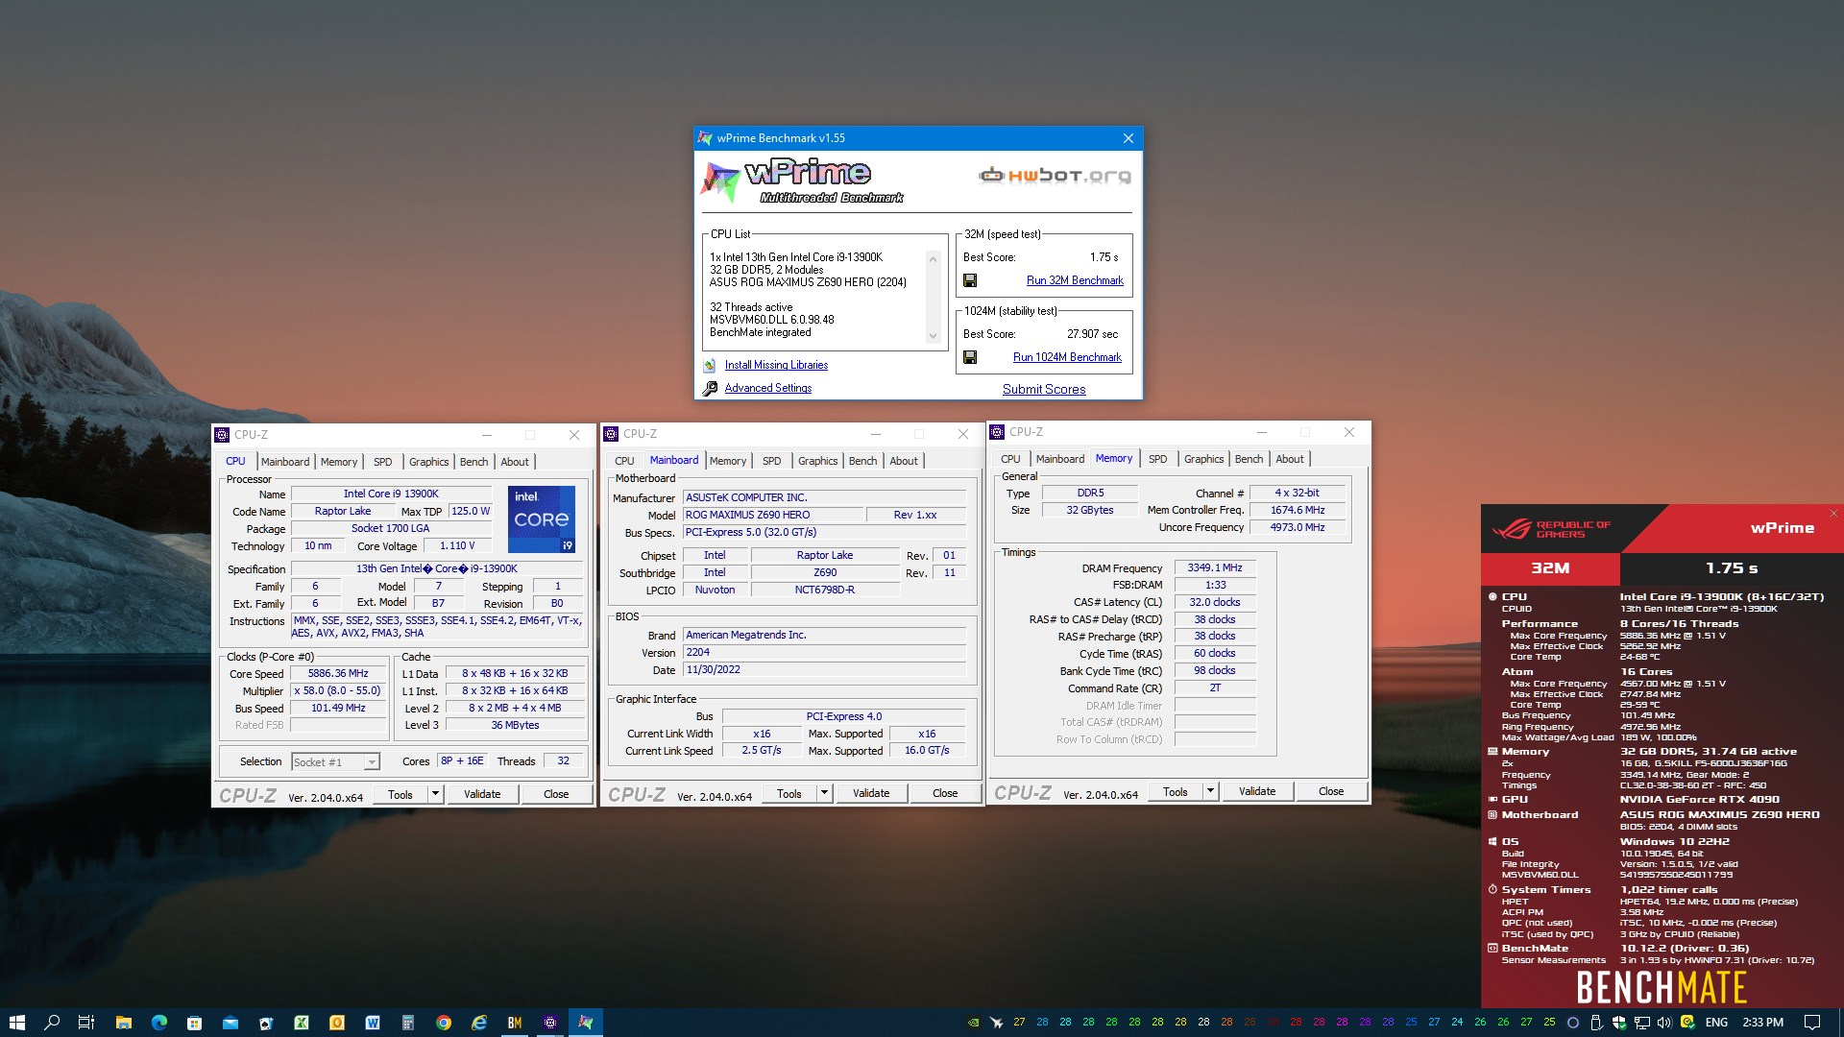Click the save icon beside Run 1024M Benchmark
This screenshot has height=1037, width=1844.
970,357
